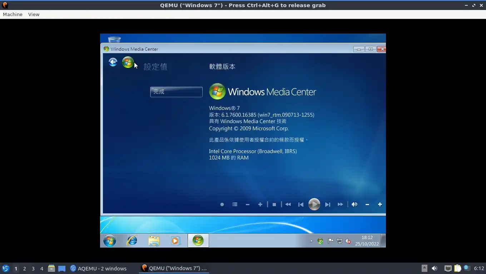Expand hidden tray icons arrow in Windows
The image size is (486, 274).
[311, 241]
